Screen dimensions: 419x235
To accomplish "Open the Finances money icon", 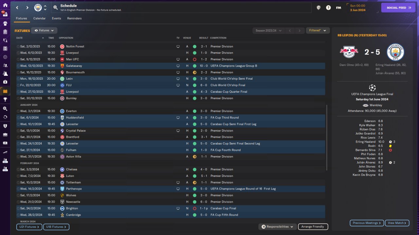I will pos(5,143).
